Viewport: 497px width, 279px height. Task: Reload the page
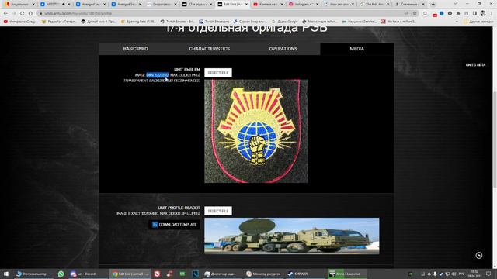[22, 14]
